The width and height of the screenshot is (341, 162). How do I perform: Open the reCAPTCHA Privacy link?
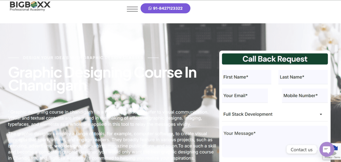[x=328, y=157]
